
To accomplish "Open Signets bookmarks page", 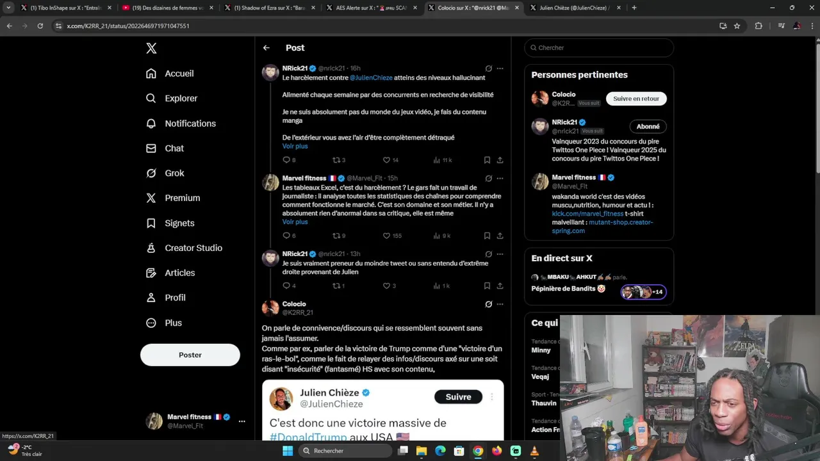I will (x=170, y=223).
